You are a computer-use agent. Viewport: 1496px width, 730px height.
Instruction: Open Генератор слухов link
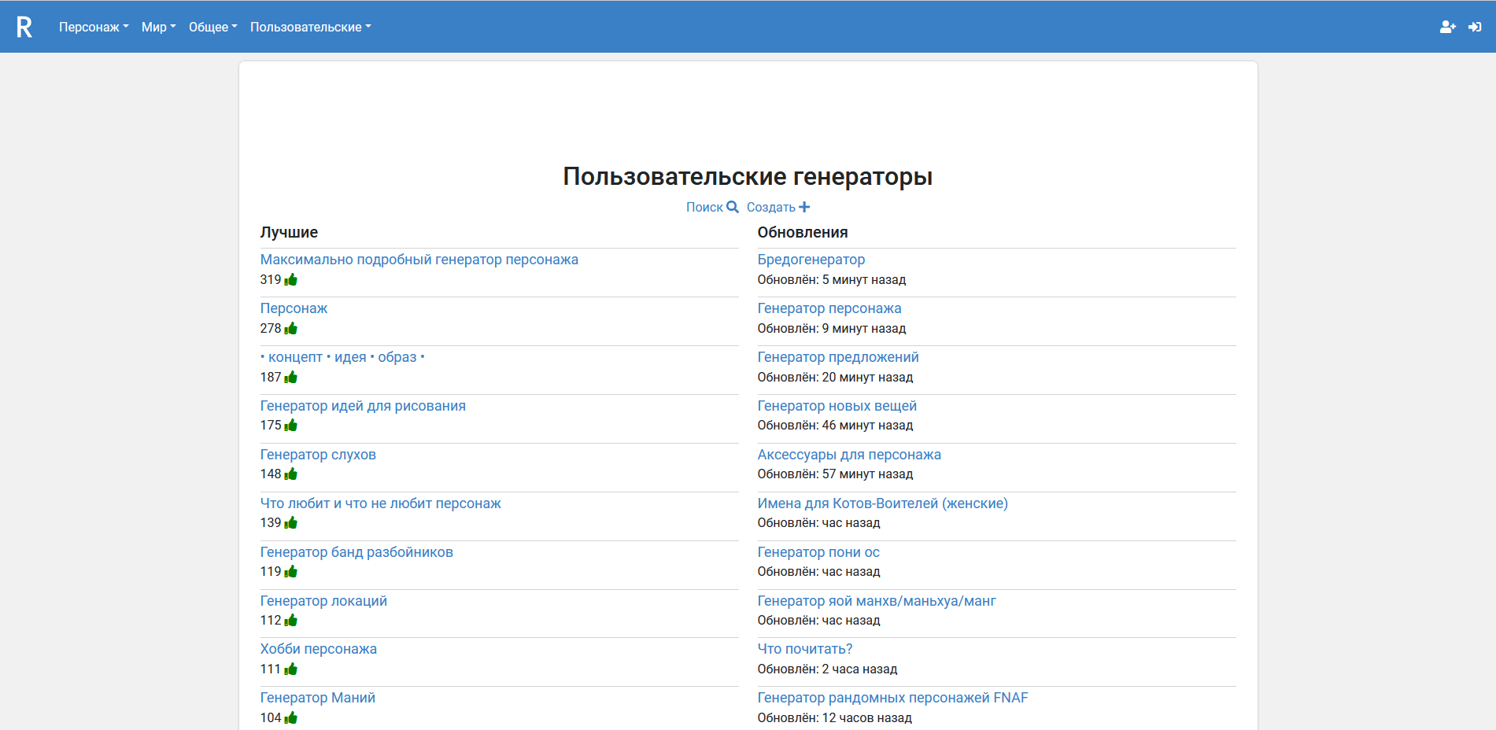(318, 455)
